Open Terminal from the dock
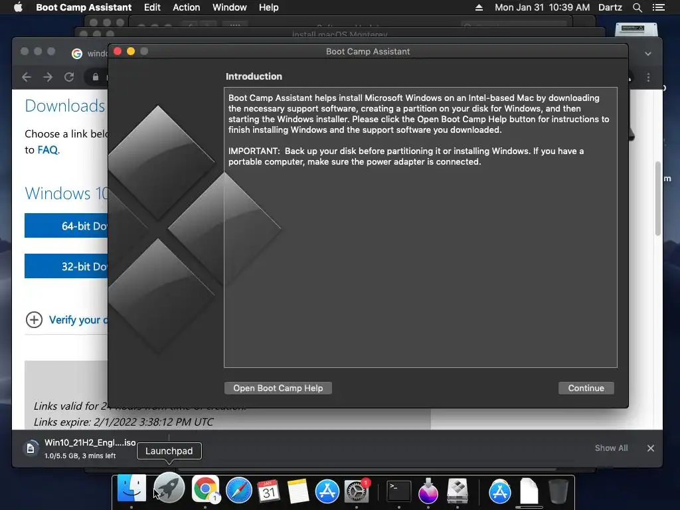Screen dimensions: 680x510 pos(398,491)
